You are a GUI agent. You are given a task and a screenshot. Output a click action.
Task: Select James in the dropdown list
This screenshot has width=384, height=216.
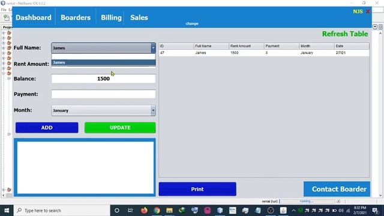[103, 62]
